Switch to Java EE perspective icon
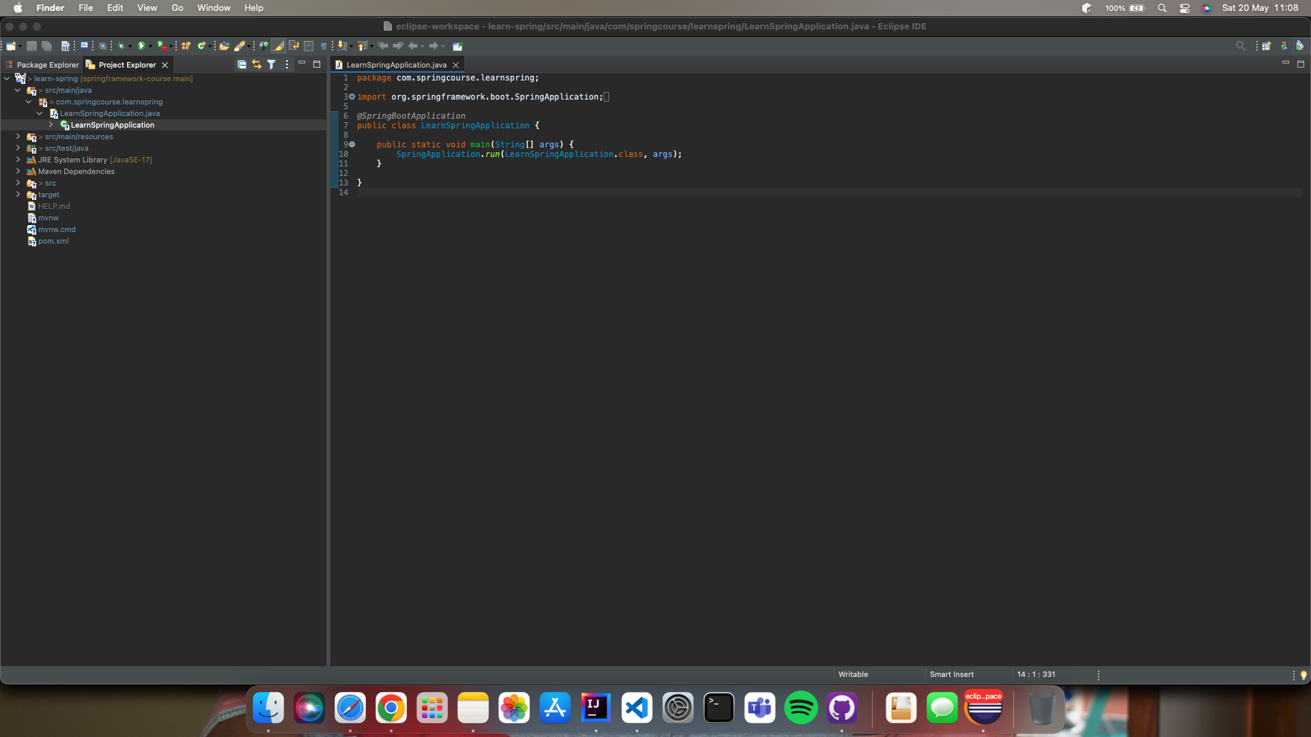 [1284, 46]
